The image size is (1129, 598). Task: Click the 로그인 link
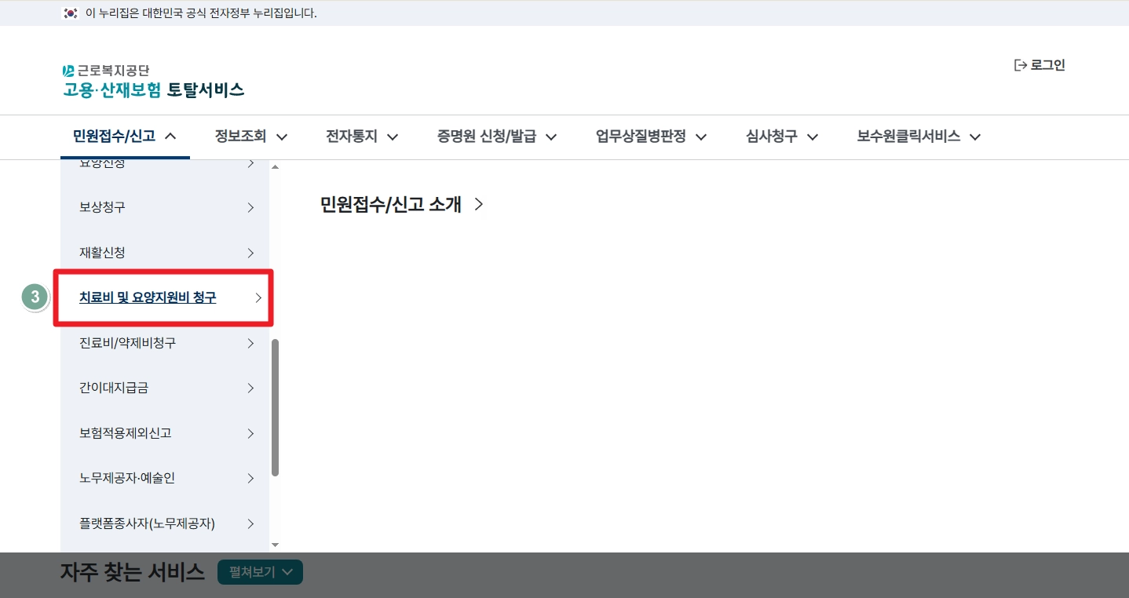1046,64
